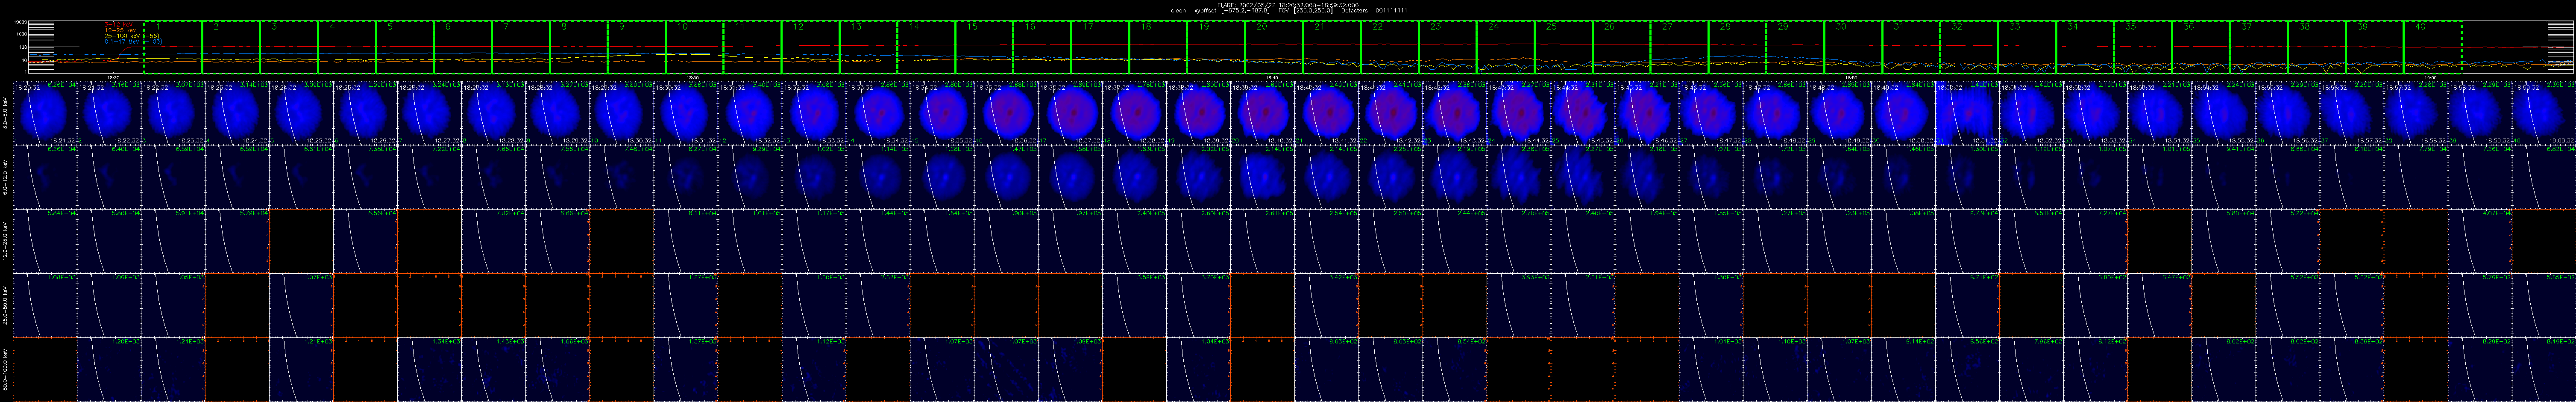Open the 3.0-6.0 keV image starting 18:22:32
2576x402 pixels.
[x=173, y=113]
